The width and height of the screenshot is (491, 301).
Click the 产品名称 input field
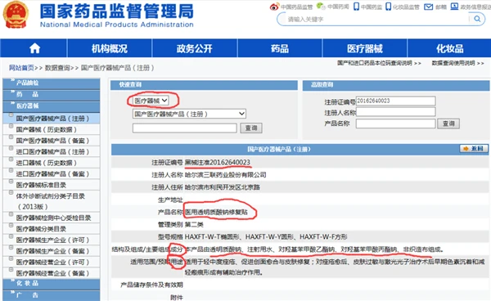pyautogui.click(x=395, y=124)
